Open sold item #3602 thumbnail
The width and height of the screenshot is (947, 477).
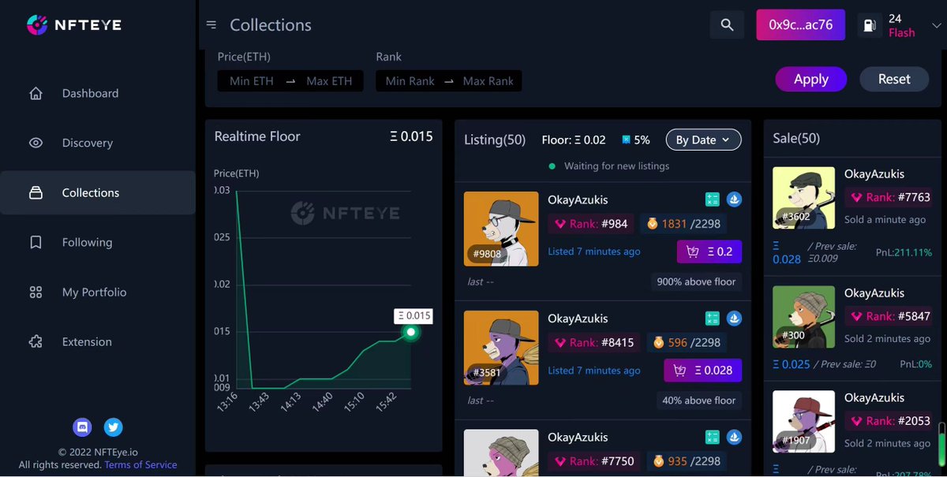[x=803, y=198]
